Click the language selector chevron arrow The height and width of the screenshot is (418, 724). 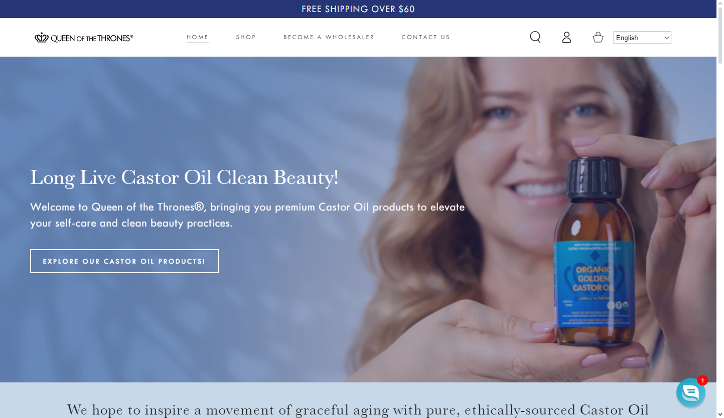tap(666, 38)
